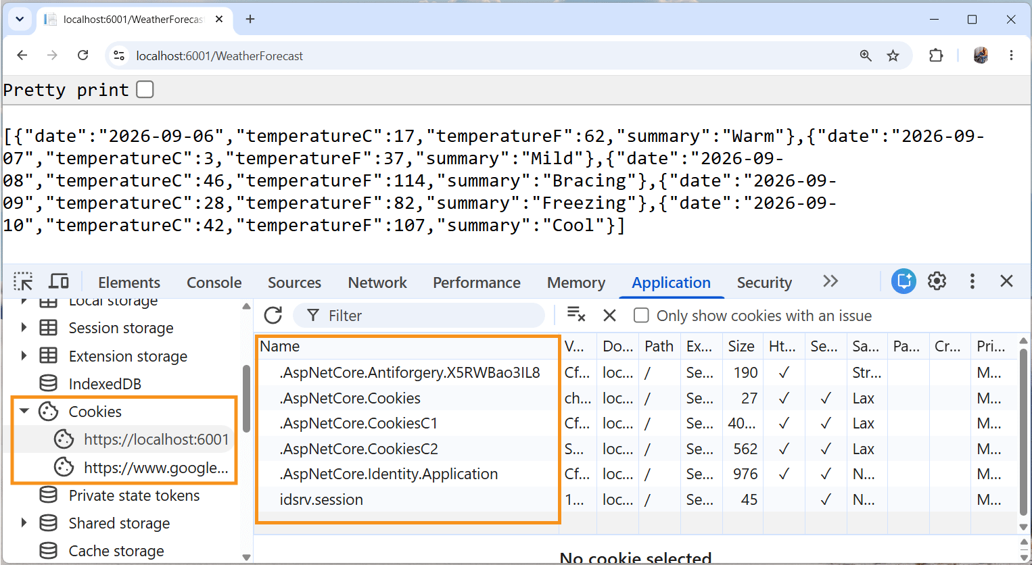The height and width of the screenshot is (565, 1032).
Task: Select the .AspNetCore.CookiesC1 cookie row
Action: [636, 423]
